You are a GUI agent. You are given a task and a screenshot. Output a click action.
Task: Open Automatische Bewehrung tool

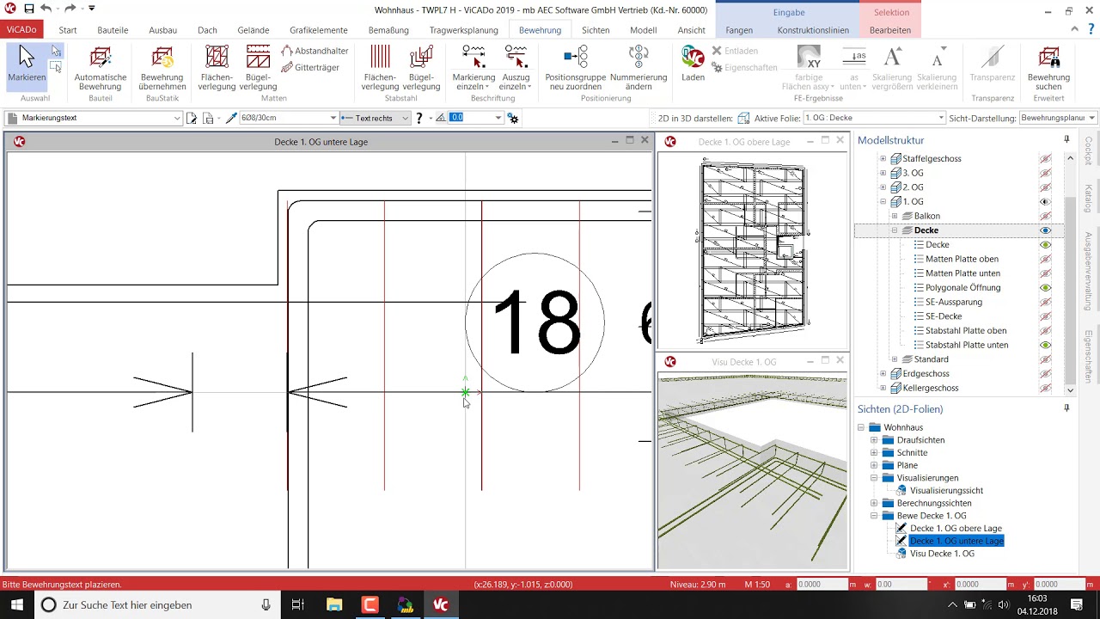[100, 68]
